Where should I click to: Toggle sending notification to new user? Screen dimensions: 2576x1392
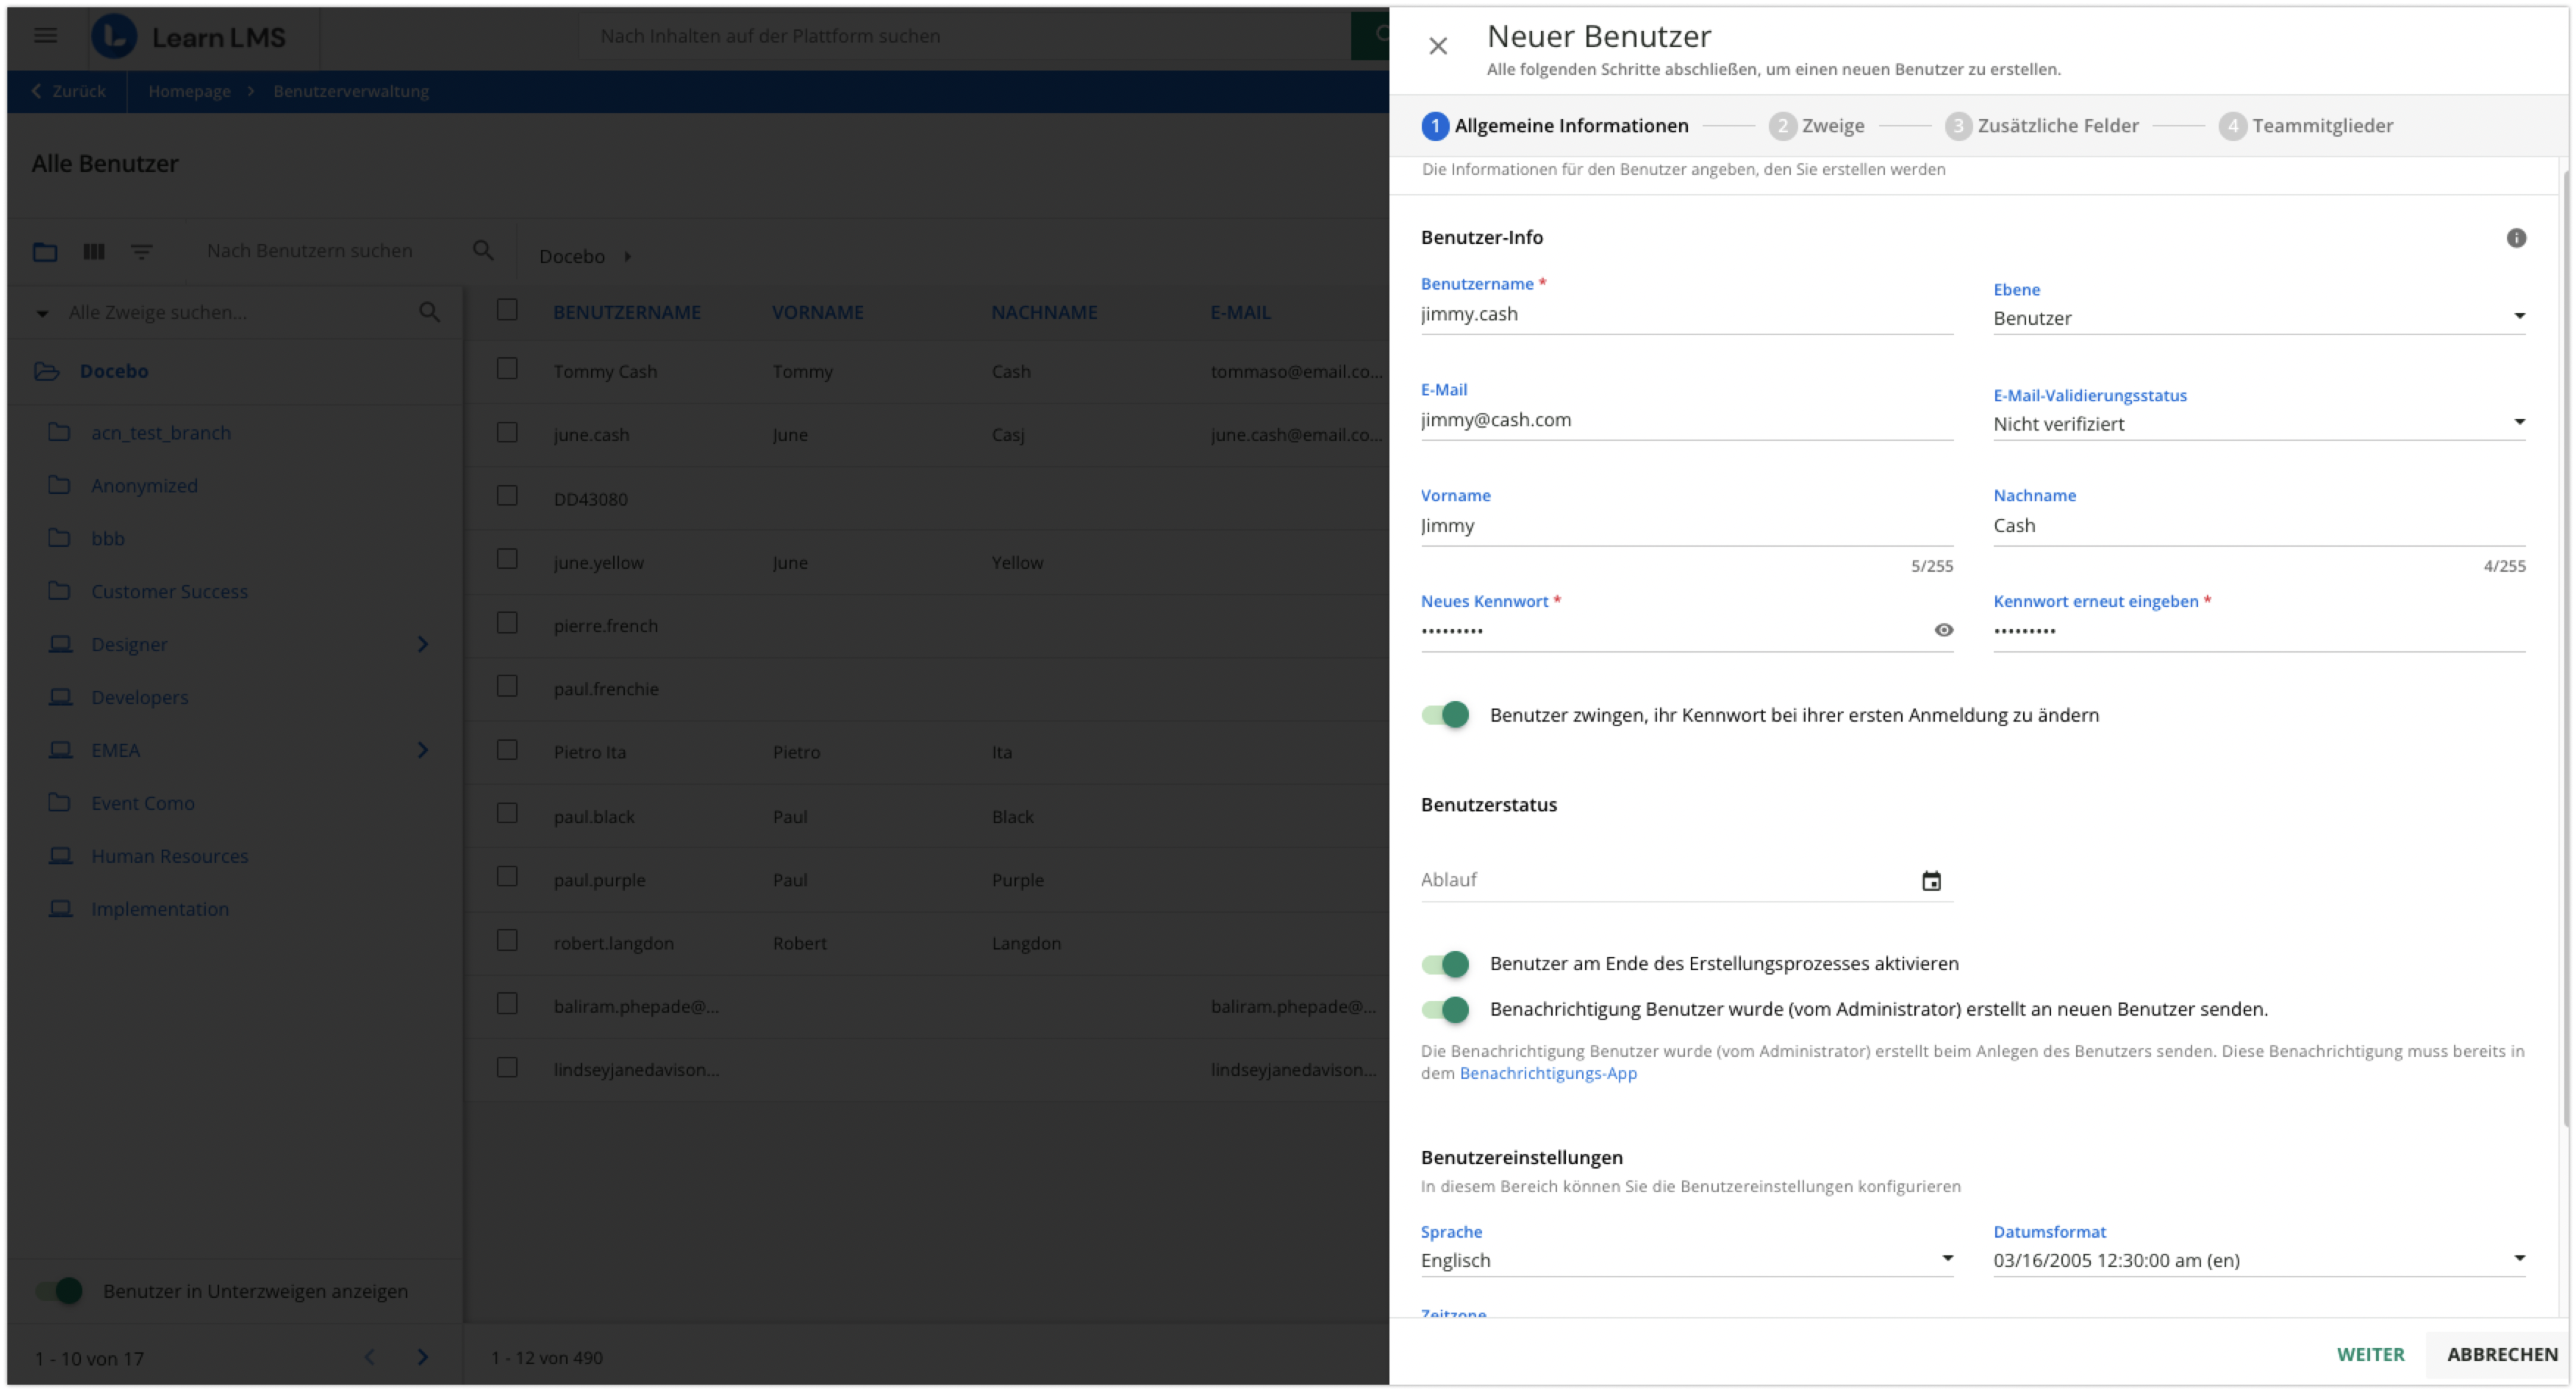point(1446,1010)
